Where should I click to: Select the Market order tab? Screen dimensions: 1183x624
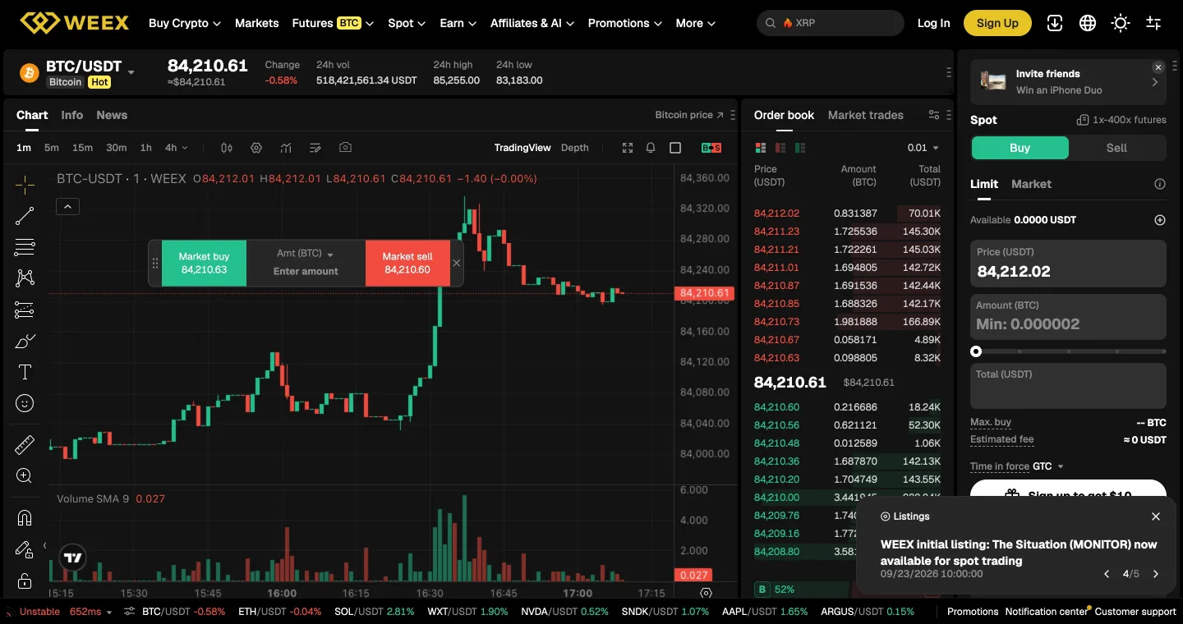(1031, 184)
